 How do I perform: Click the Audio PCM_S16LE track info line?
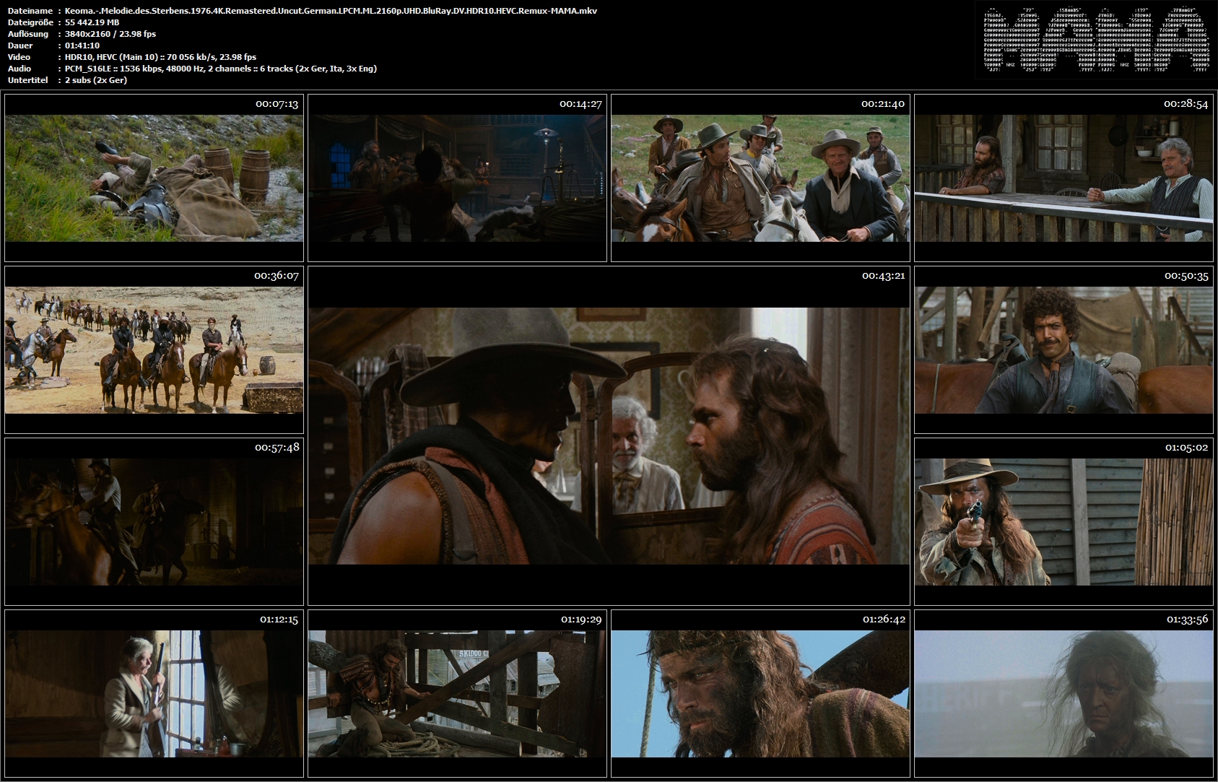click(220, 69)
